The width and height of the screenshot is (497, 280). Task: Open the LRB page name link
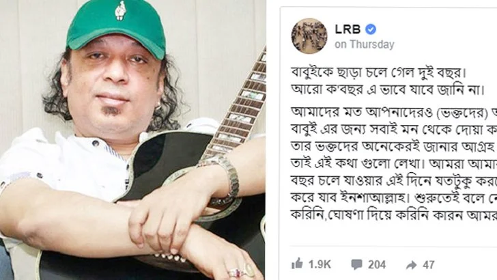[347, 29]
